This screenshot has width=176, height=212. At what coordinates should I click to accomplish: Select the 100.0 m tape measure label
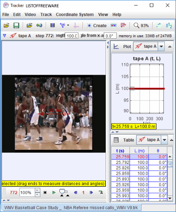[54, 110]
